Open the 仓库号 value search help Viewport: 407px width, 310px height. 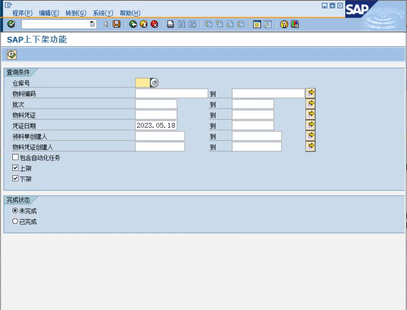[x=154, y=83]
